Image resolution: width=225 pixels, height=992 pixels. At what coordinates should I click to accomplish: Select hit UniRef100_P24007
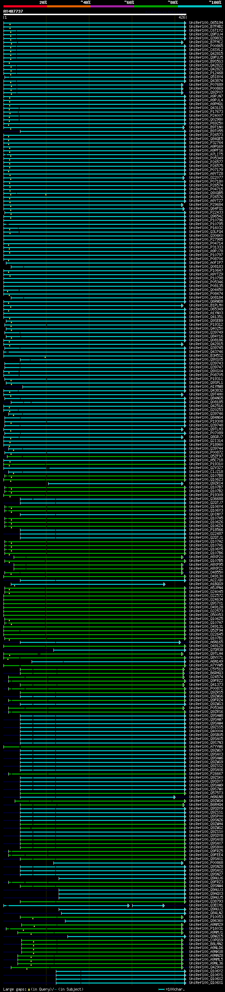[x=206, y=115]
